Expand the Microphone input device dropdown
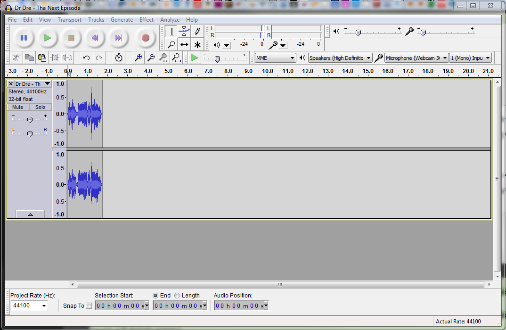 pyautogui.click(x=416, y=58)
